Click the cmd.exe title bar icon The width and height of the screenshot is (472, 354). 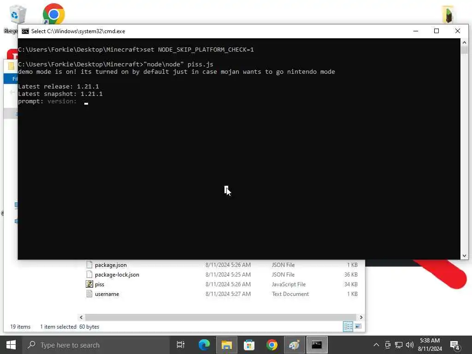pos(25,31)
